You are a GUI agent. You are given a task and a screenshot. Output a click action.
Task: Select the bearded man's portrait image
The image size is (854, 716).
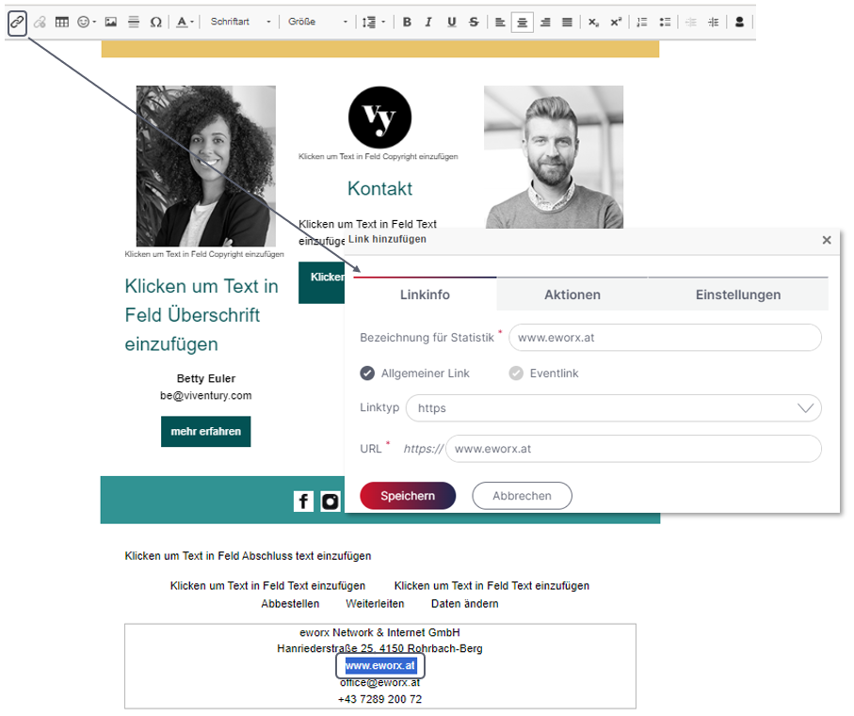554,157
